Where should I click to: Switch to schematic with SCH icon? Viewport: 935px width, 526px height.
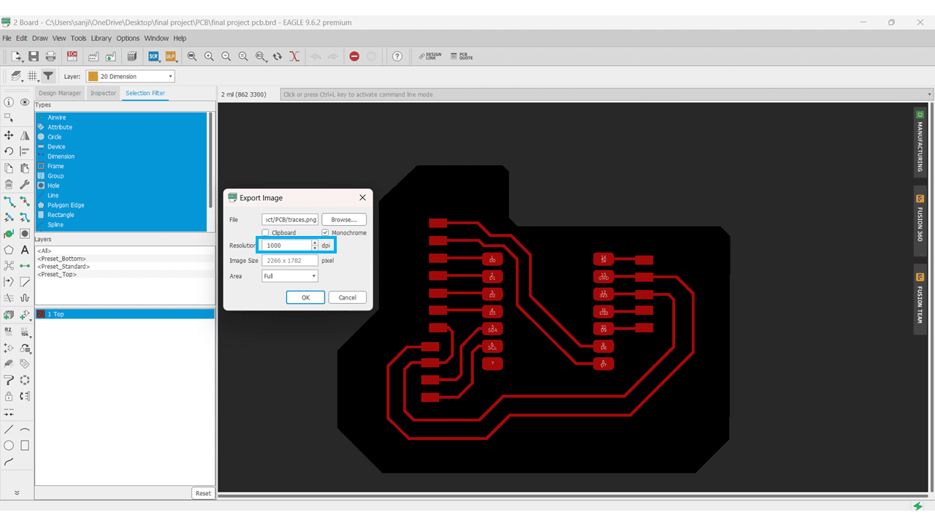(x=72, y=56)
